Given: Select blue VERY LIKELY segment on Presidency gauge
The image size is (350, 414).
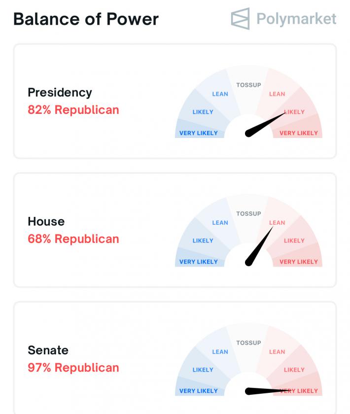Looking at the screenshot, I should [198, 133].
